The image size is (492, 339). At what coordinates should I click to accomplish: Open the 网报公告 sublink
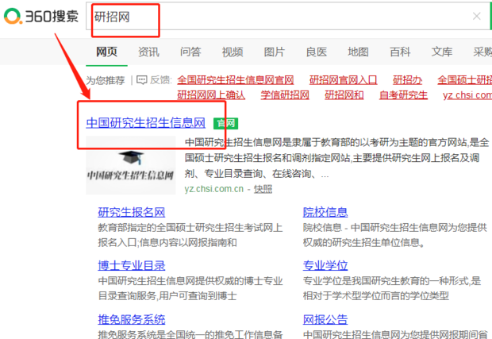(x=325, y=319)
